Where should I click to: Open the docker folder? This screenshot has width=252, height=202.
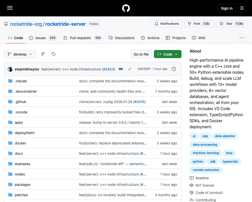[20, 143]
